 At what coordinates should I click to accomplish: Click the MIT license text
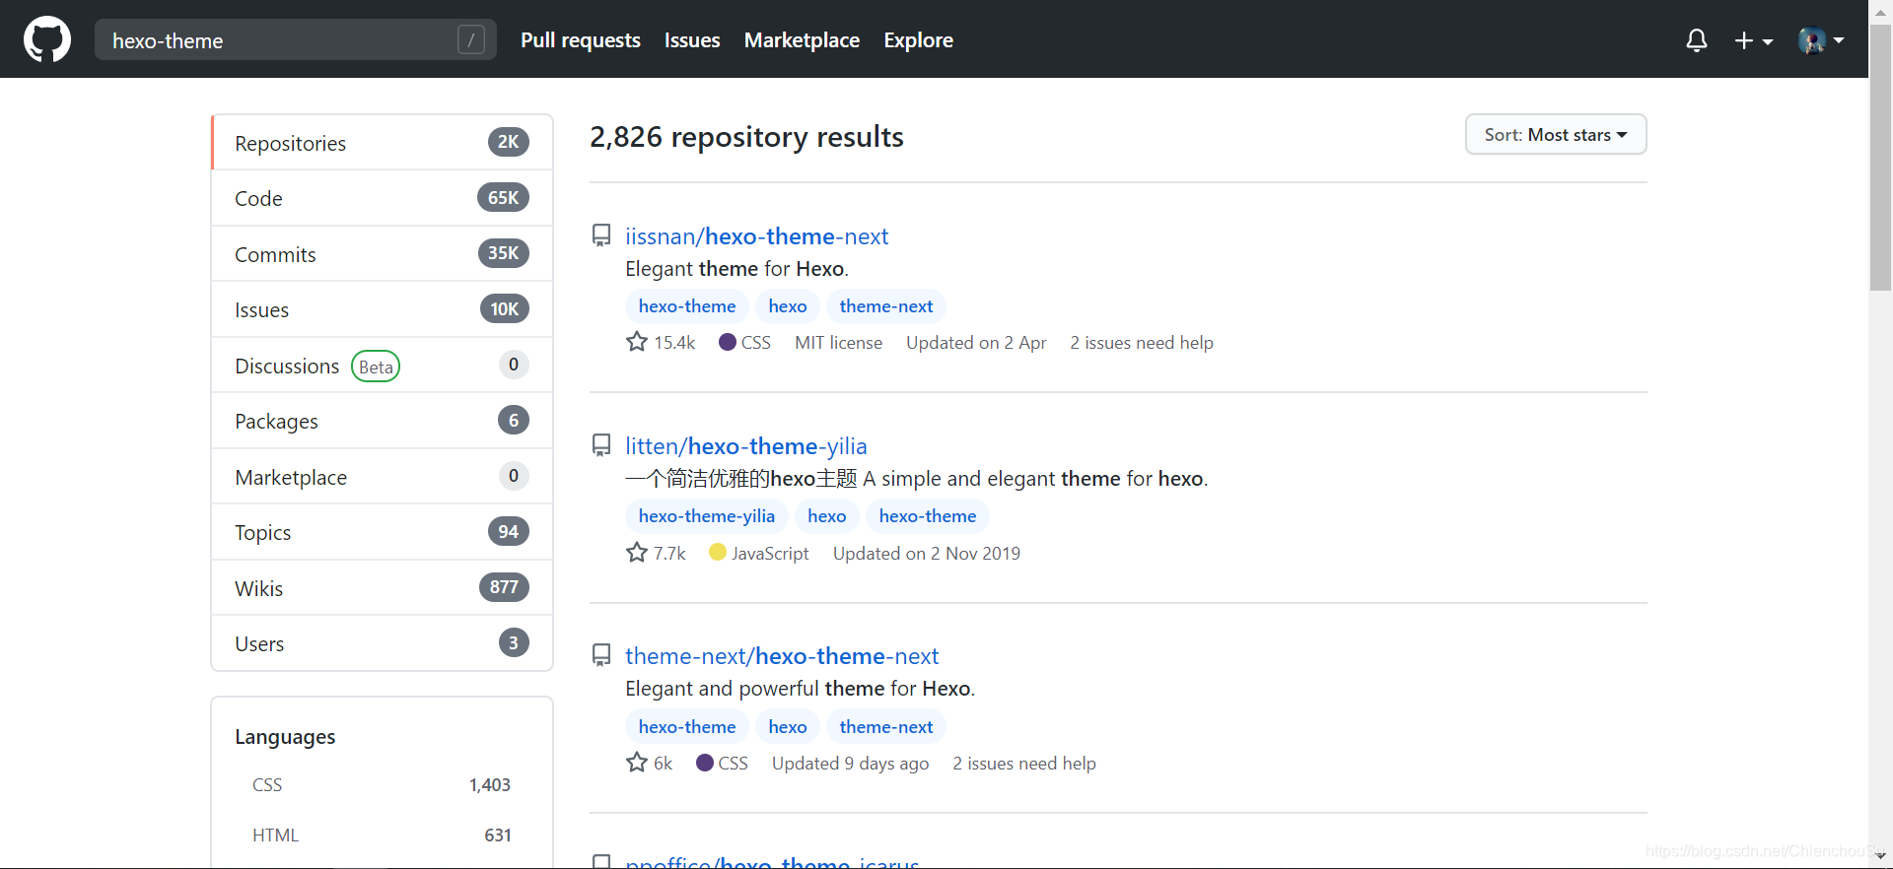[x=839, y=343]
